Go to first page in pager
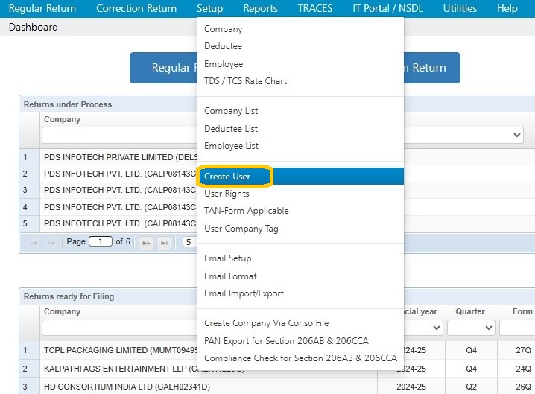The width and height of the screenshot is (535, 394). pos(33,243)
